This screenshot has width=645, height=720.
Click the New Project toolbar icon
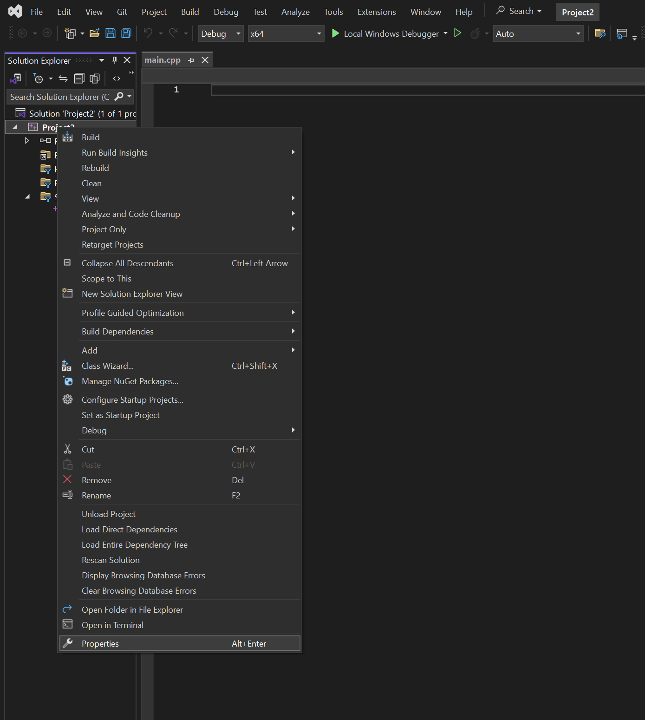pyautogui.click(x=70, y=33)
